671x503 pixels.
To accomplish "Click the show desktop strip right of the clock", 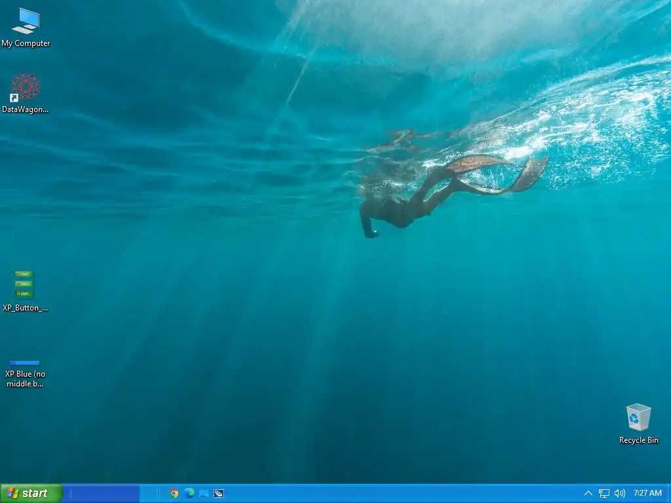I will (x=668, y=493).
